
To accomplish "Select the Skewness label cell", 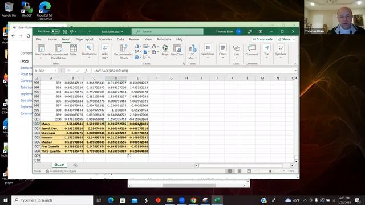I will (51, 133).
